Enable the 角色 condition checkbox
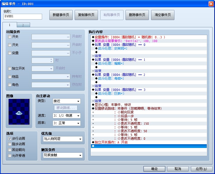This screenshot has width=215, height=174. pos(10,85)
